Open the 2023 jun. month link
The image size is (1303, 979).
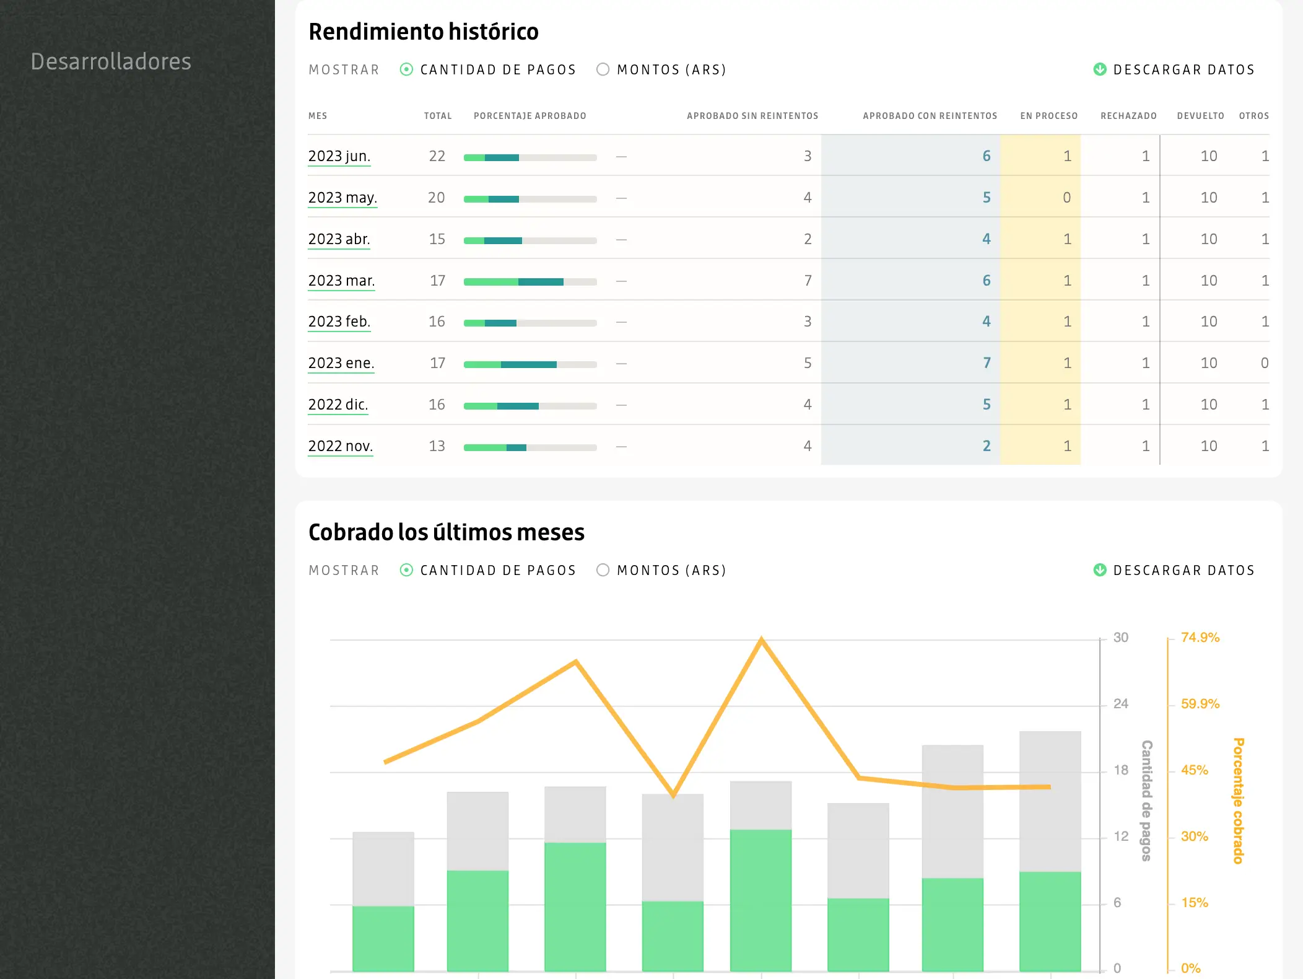(339, 156)
